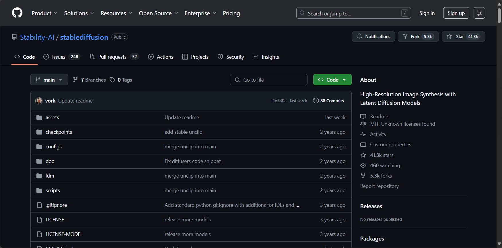
Task: Open the assets folder
Action: (52, 117)
